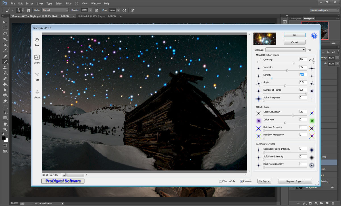Open the Window menu

coord(96,3)
